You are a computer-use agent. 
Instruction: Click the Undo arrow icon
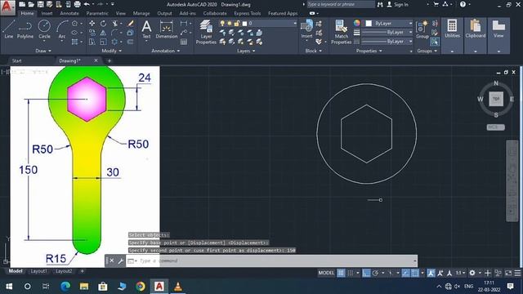87,4
